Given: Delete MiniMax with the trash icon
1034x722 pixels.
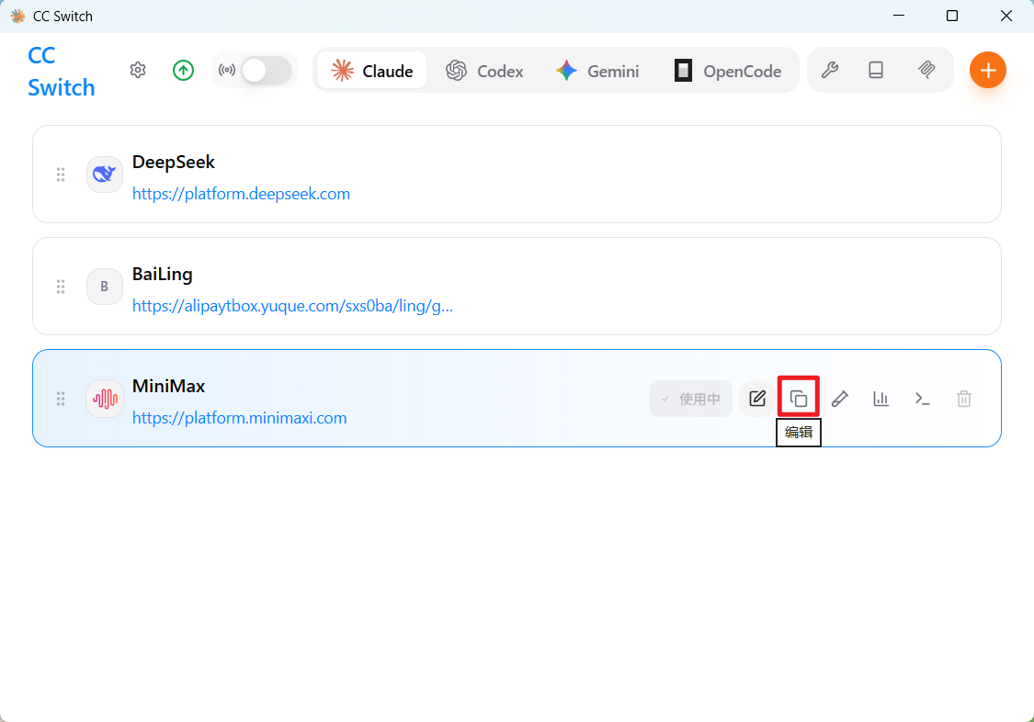Looking at the screenshot, I should click(964, 399).
